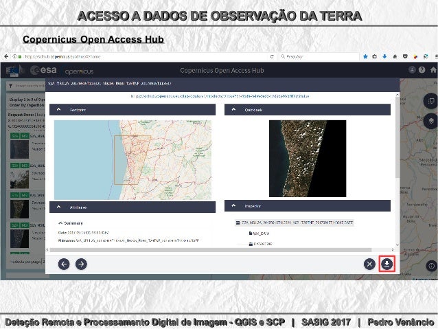Select the first product thumbnail in results list
This screenshot has width=438, height=329.
pos(19,149)
